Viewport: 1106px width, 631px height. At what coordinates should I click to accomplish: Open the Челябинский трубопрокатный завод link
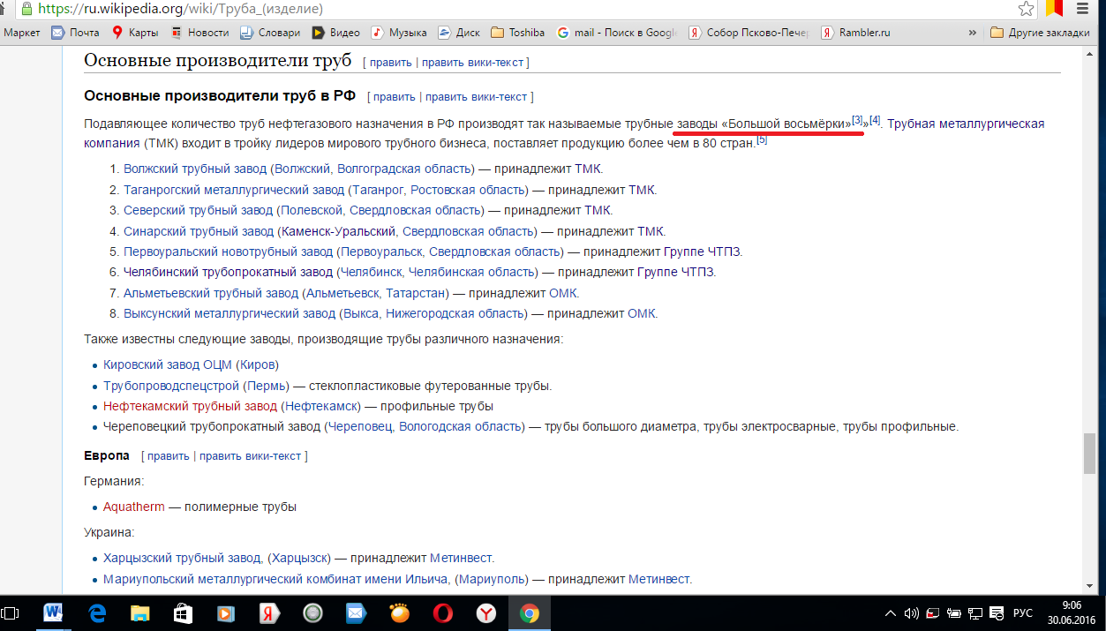228,272
